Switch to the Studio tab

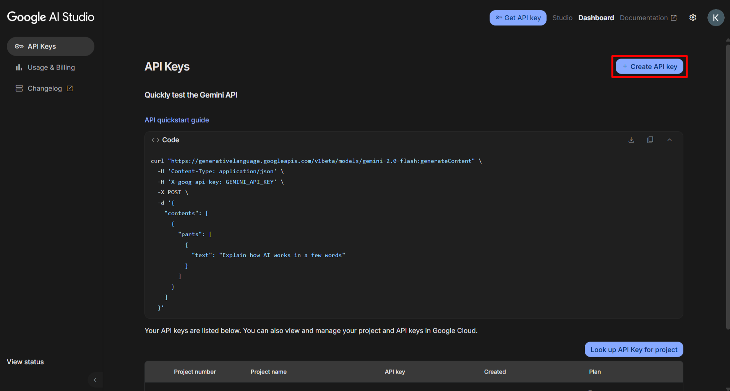coord(562,18)
